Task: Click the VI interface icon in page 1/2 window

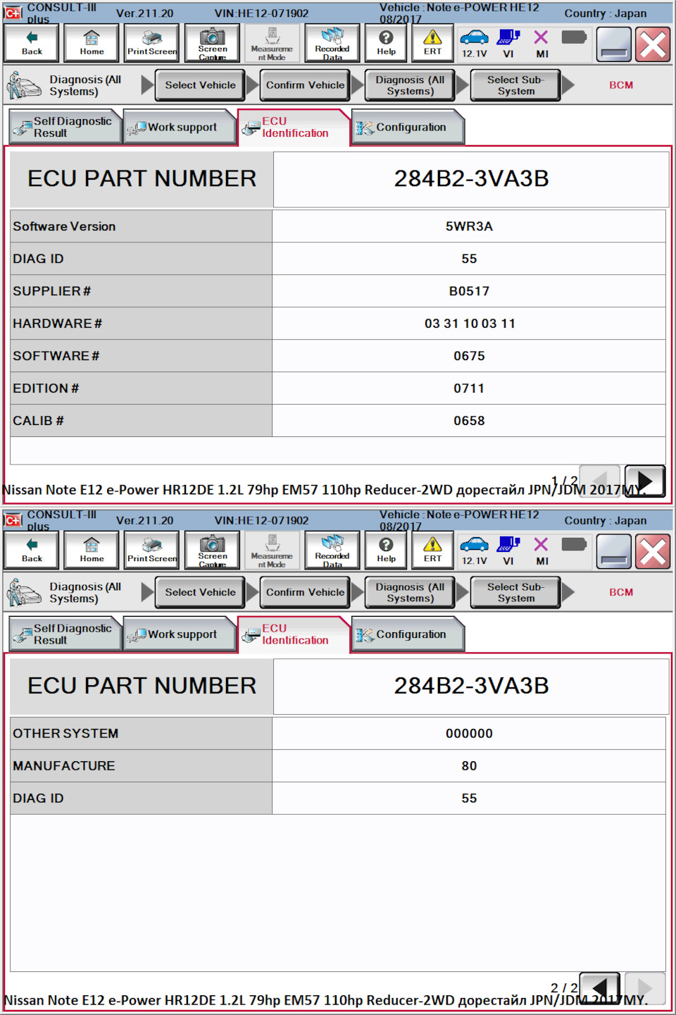Action: tap(508, 37)
